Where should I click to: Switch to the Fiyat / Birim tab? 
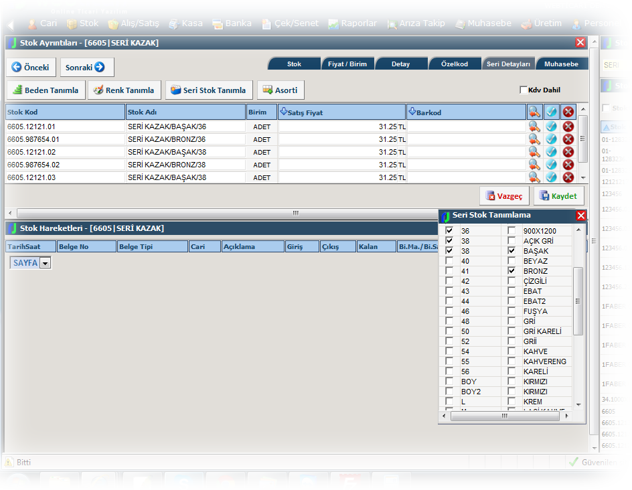347,64
